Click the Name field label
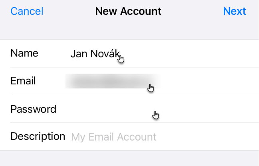The width and height of the screenshot is (259, 166). click(x=24, y=53)
